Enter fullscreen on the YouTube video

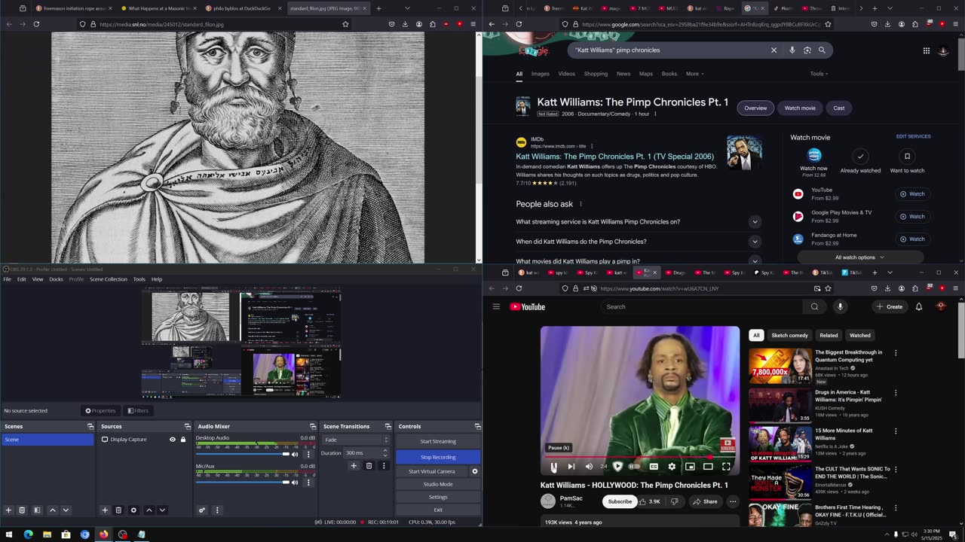click(x=726, y=467)
